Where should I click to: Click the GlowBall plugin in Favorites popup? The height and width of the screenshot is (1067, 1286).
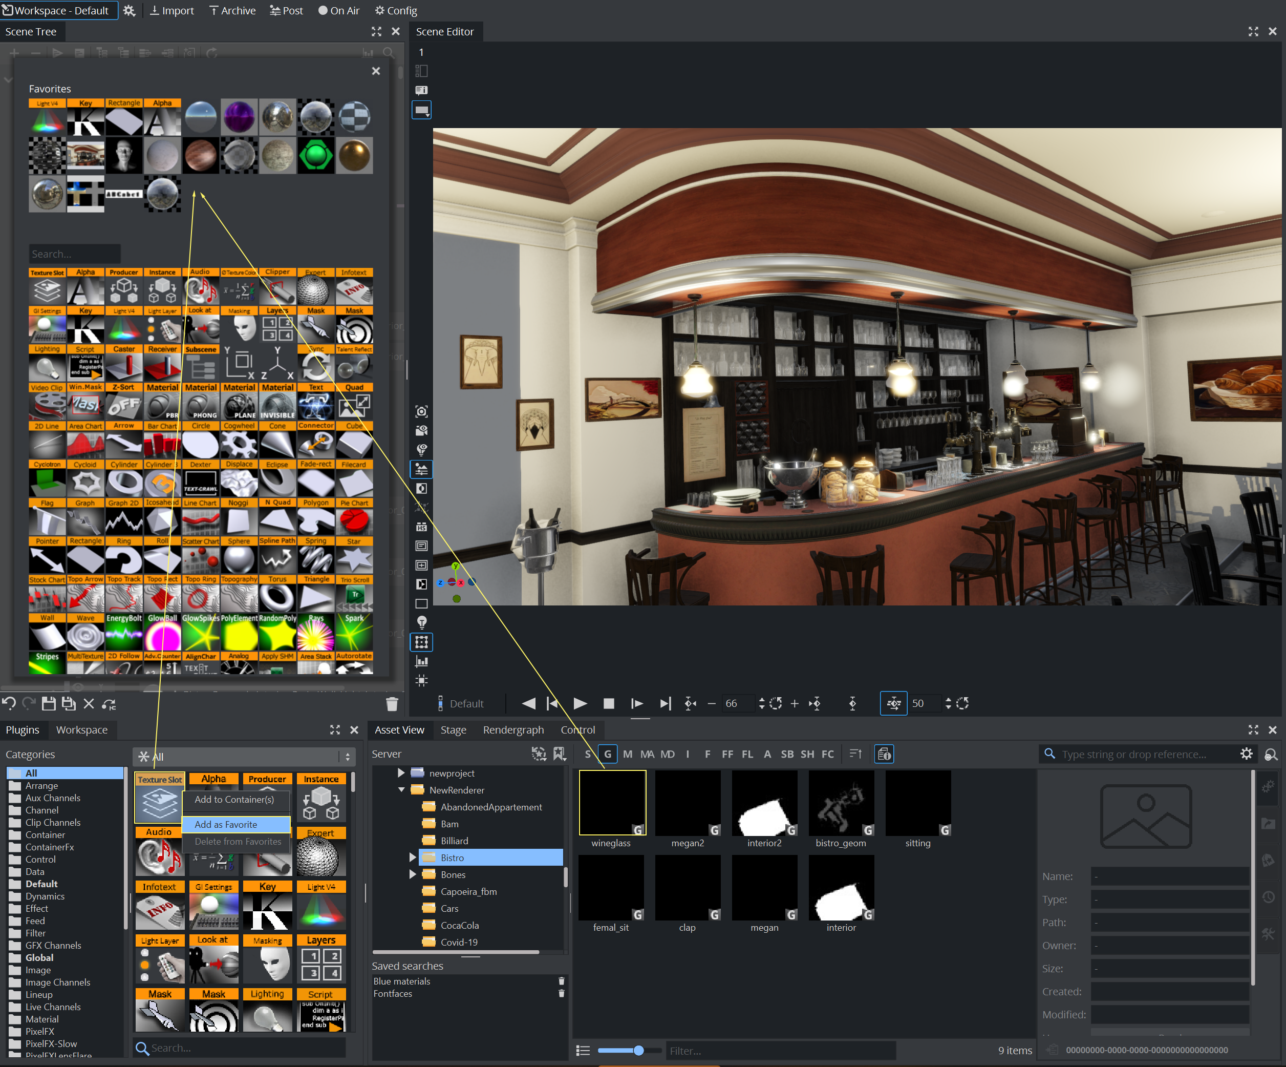(162, 633)
